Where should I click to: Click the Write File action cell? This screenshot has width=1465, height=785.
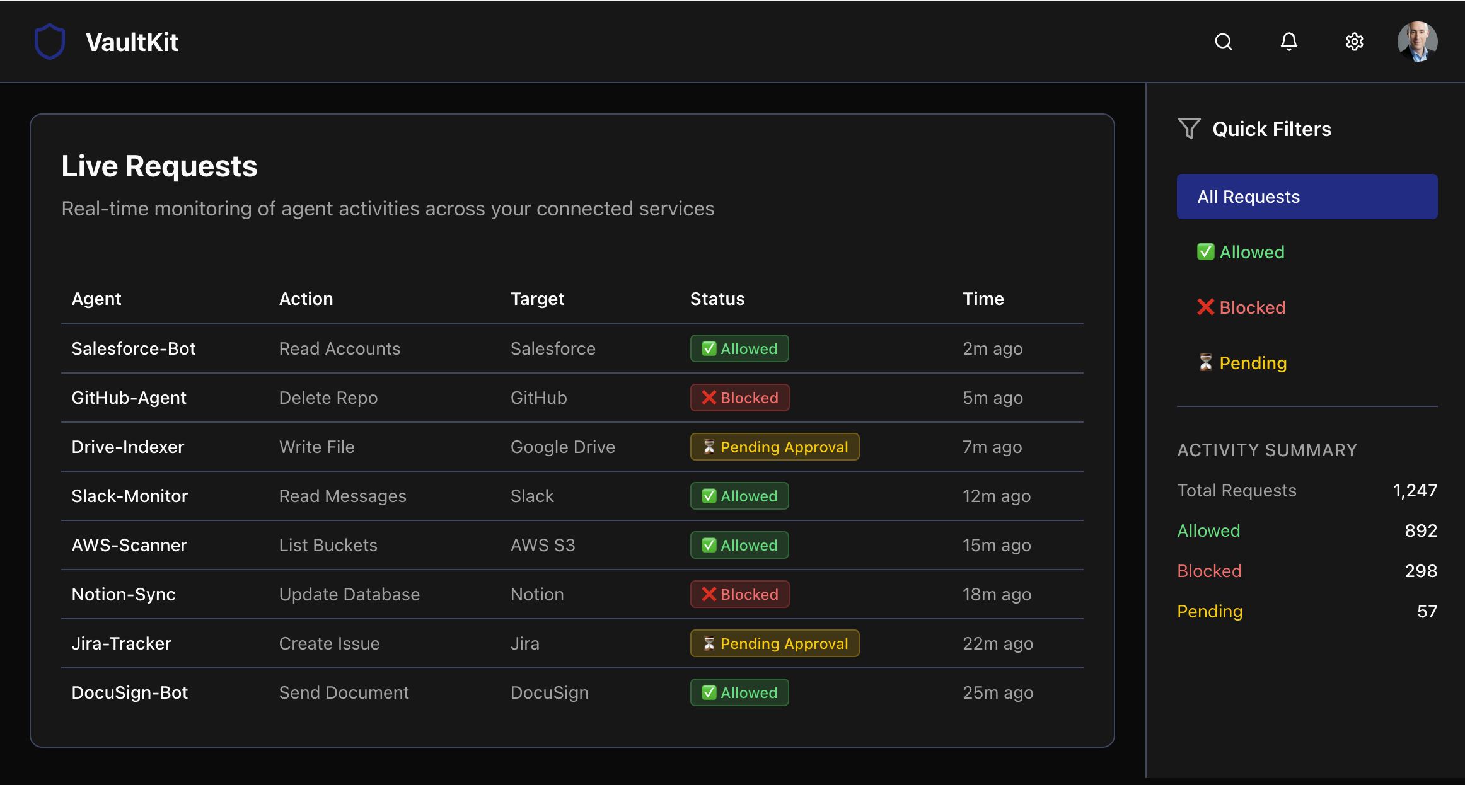317,447
